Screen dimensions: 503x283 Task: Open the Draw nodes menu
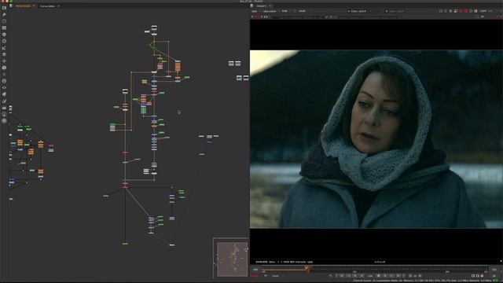tap(4, 14)
